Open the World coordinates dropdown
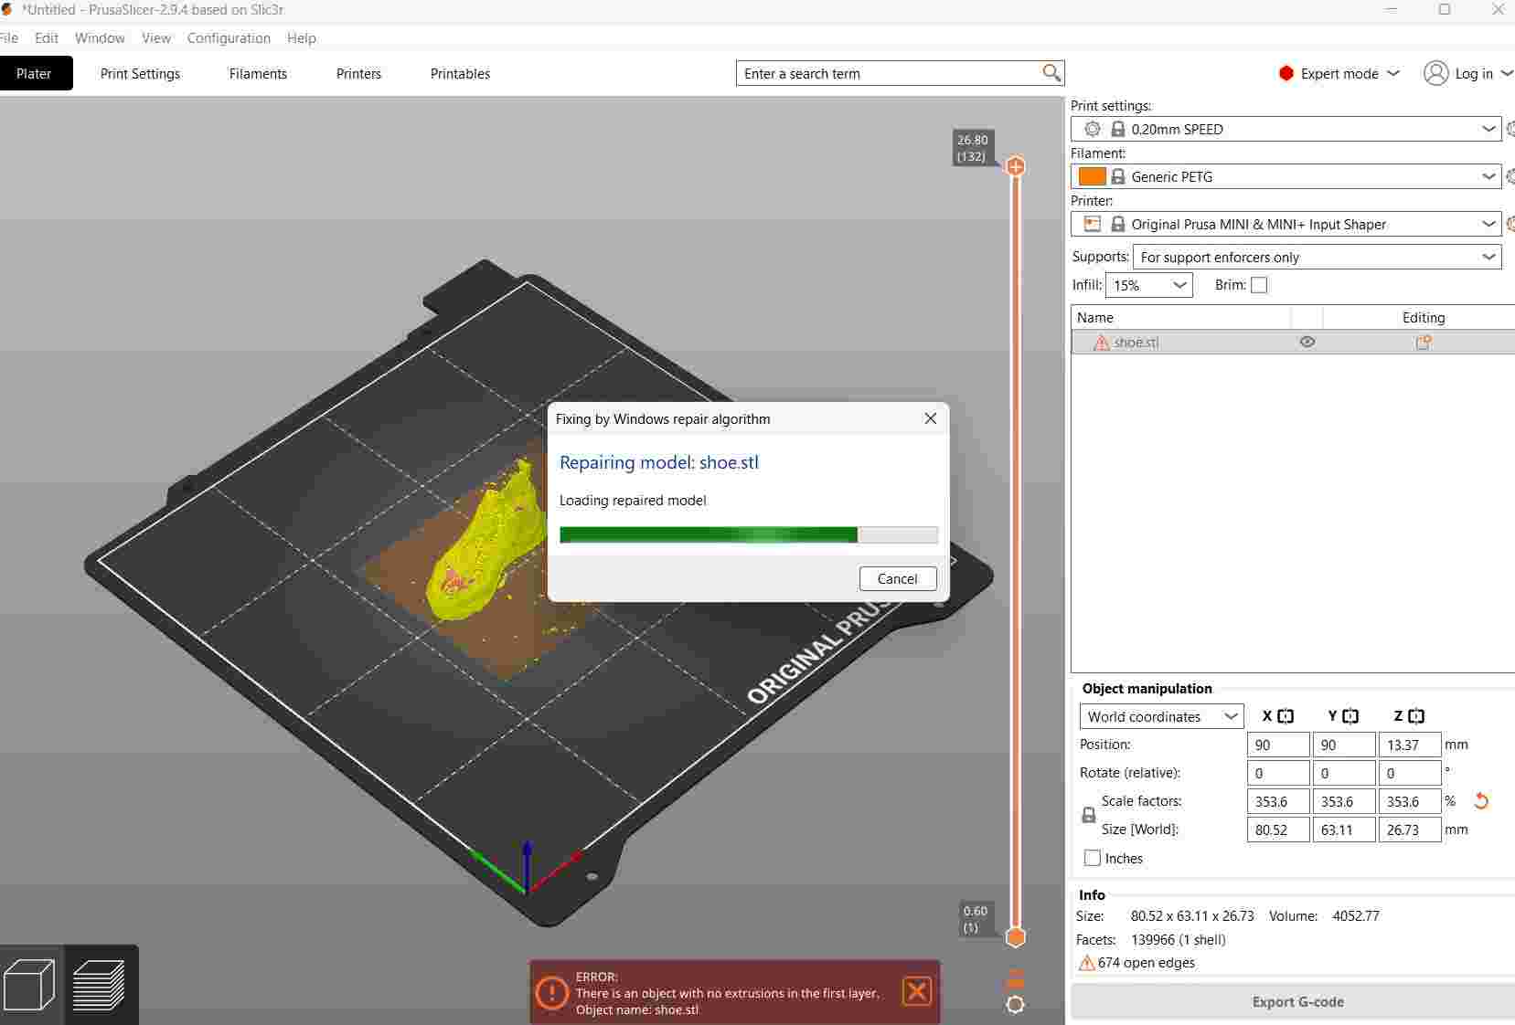Screen dimensions: 1515x1025 (x=1228, y=716)
